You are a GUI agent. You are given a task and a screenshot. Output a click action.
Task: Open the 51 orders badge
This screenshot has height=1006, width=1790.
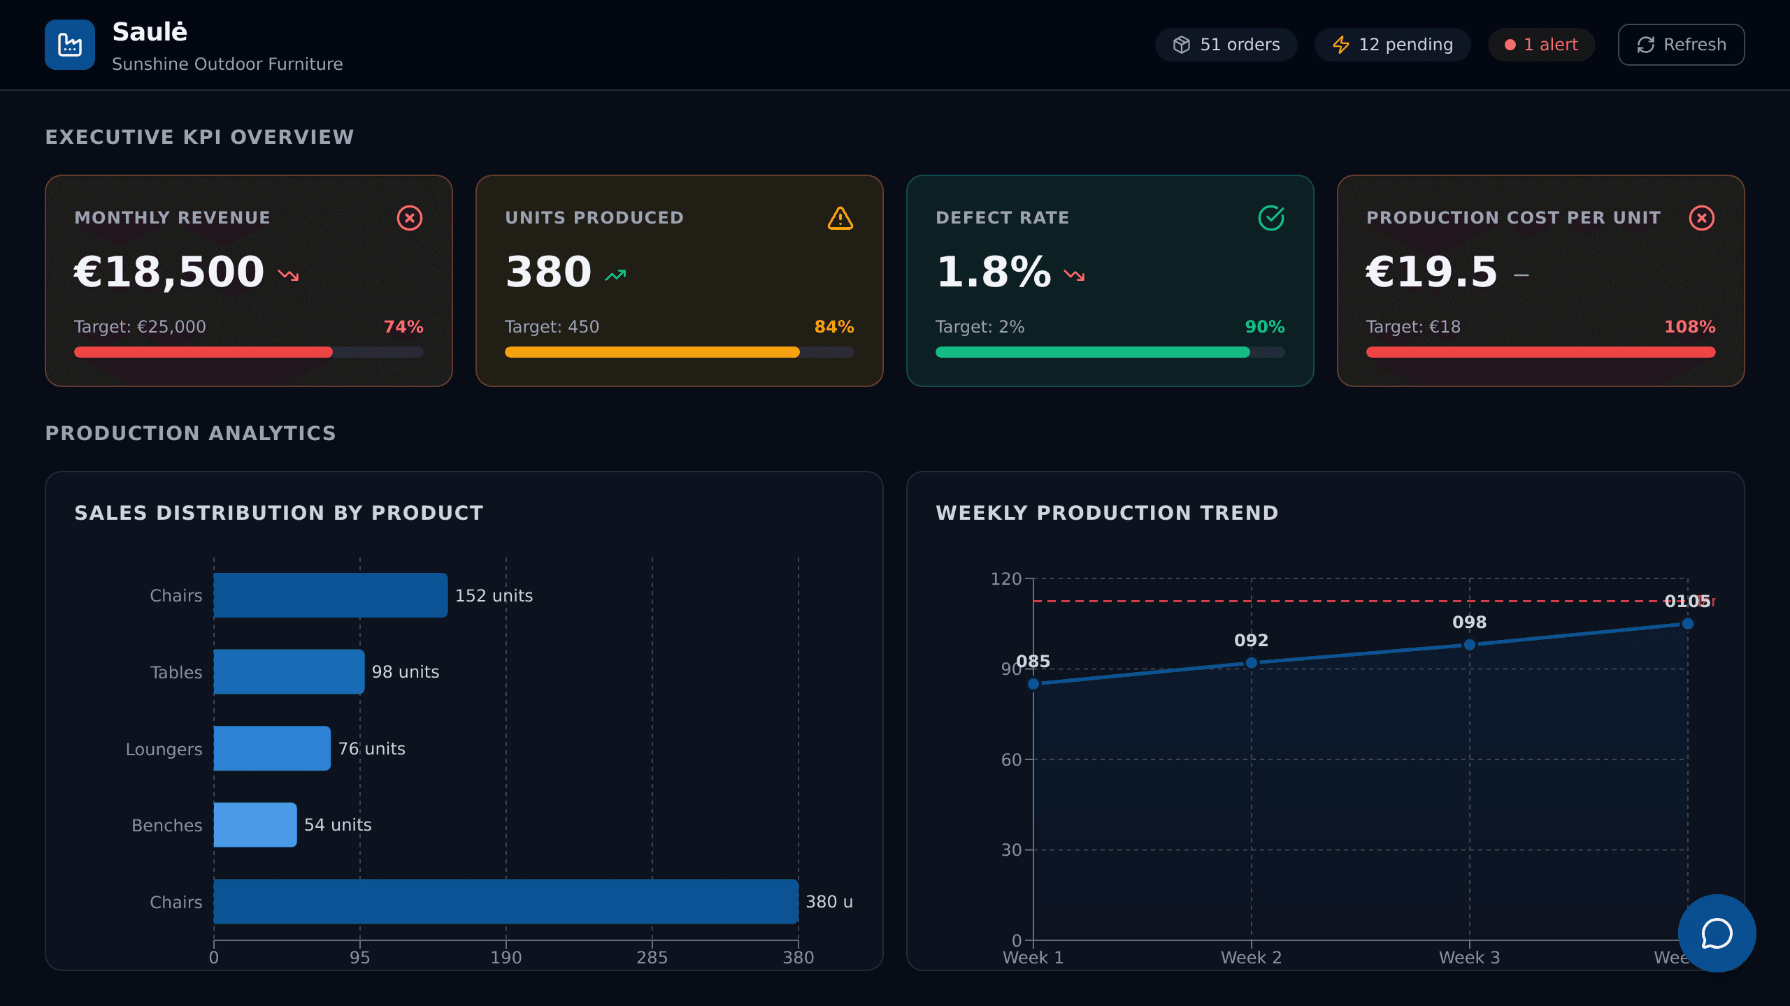click(1226, 45)
